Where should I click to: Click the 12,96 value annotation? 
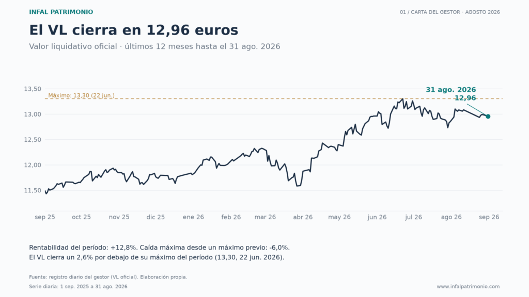(x=465, y=98)
